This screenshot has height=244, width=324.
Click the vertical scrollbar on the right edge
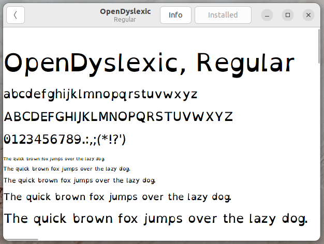pyautogui.click(x=319, y=46)
